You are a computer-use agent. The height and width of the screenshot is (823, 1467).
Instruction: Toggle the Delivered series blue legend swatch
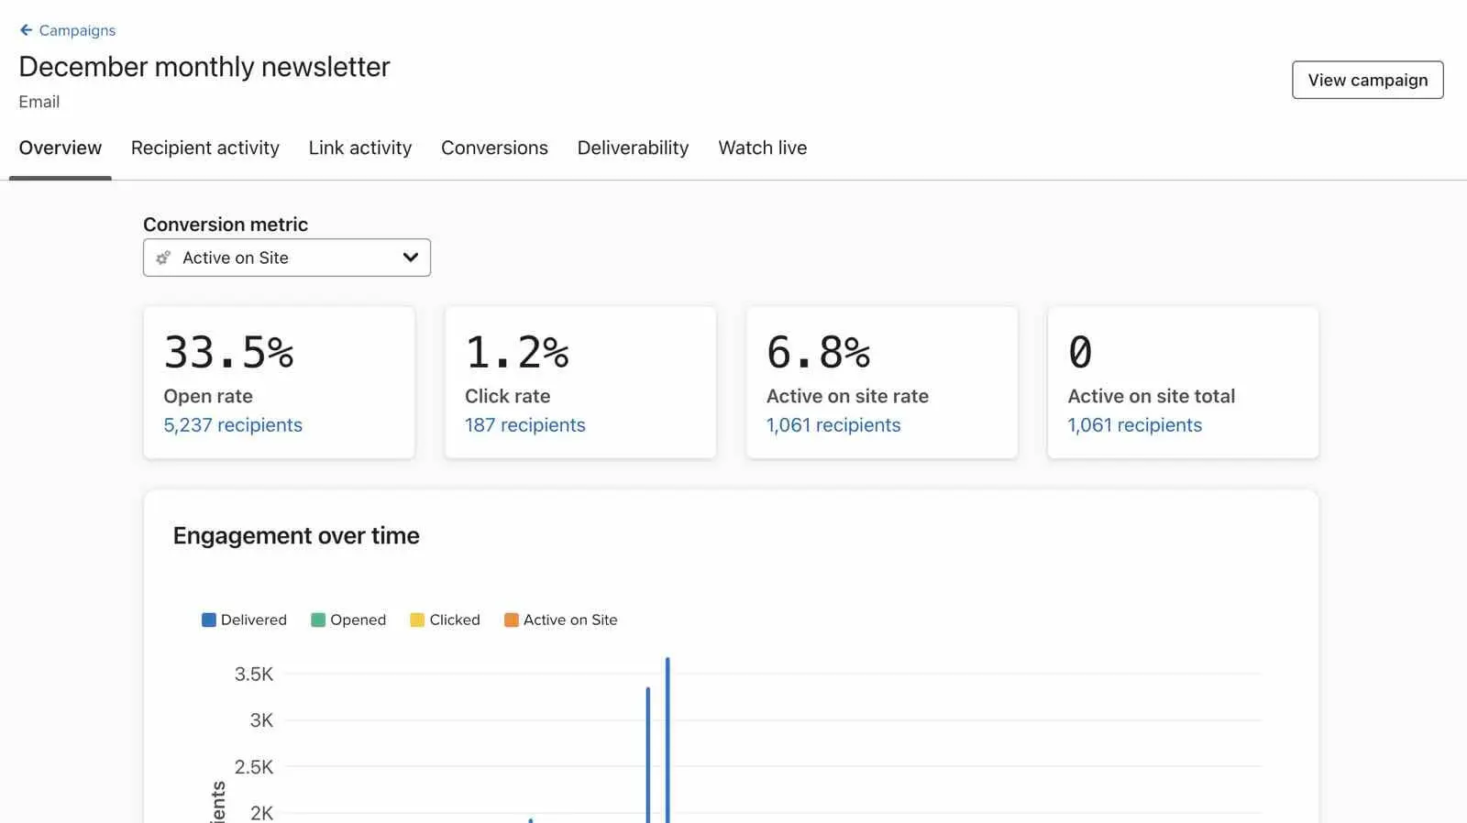(209, 620)
